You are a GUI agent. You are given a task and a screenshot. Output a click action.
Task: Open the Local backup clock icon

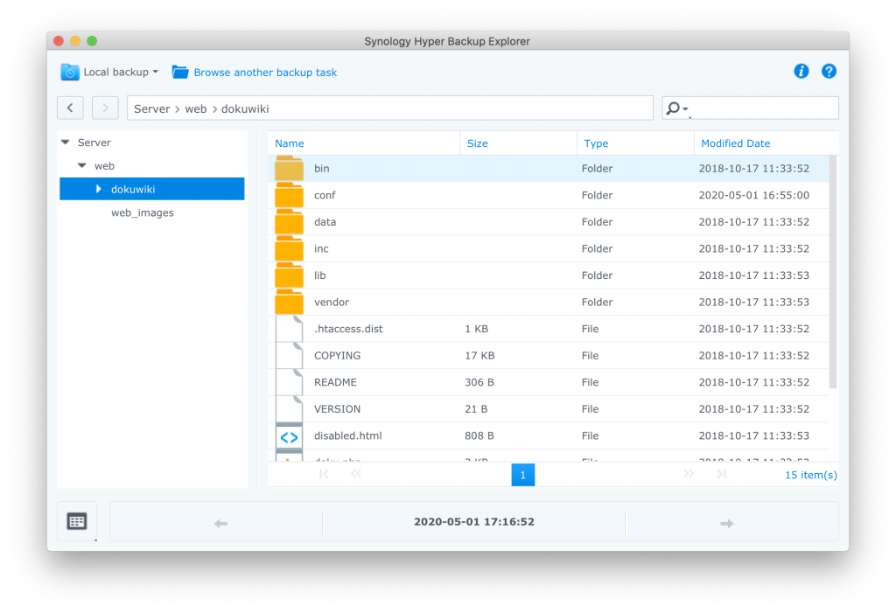[x=70, y=72]
